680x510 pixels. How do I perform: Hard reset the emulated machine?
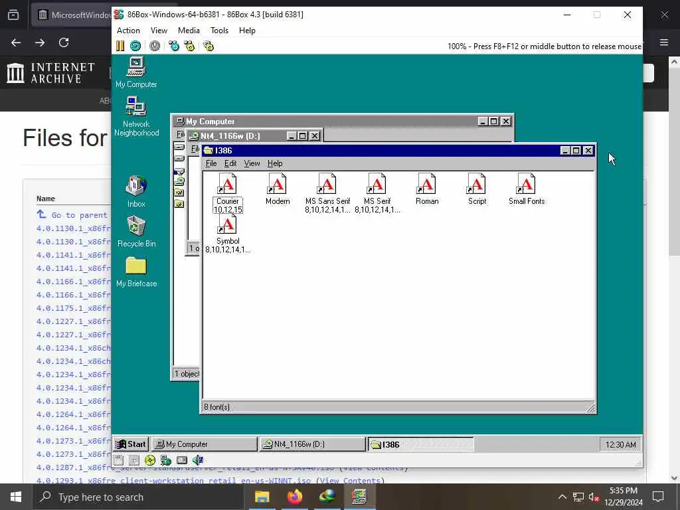[135, 46]
